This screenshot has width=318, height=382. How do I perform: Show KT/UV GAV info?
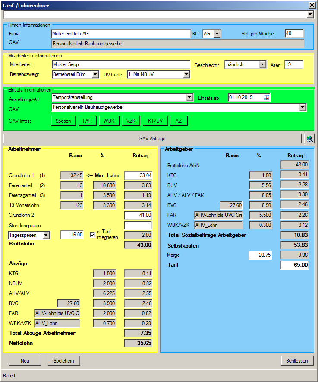(155, 121)
